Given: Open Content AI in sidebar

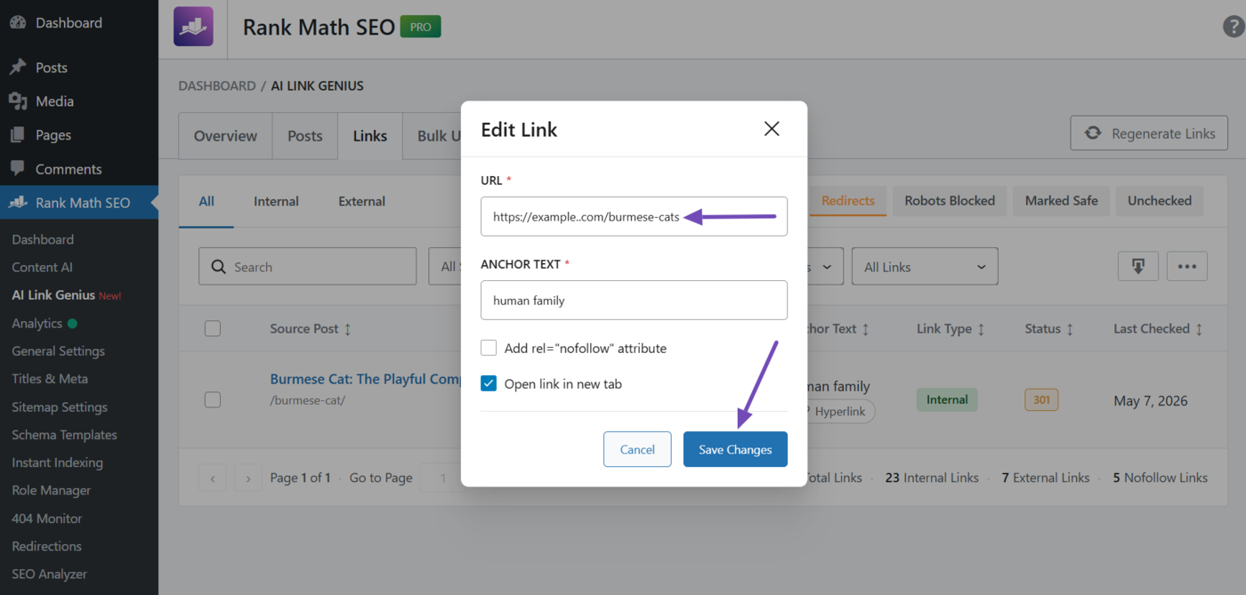Looking at the screenshot, I should coord(42,267).
